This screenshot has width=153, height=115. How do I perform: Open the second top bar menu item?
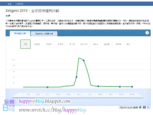pos(19,4)
